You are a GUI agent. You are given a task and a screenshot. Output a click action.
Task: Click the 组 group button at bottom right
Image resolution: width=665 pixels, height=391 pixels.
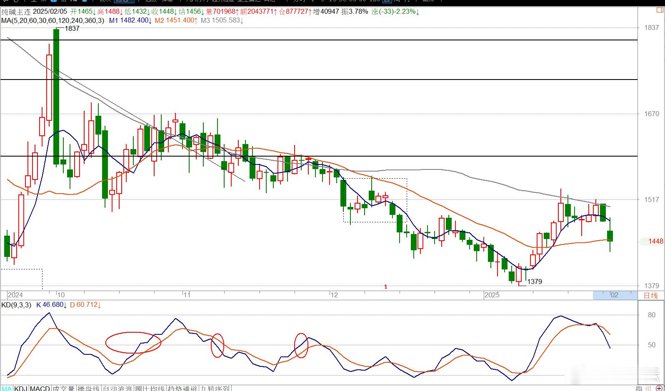click(x=648, y=388)
